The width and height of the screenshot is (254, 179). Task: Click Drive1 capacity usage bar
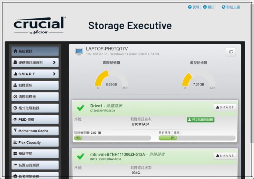tap(112, 138)
